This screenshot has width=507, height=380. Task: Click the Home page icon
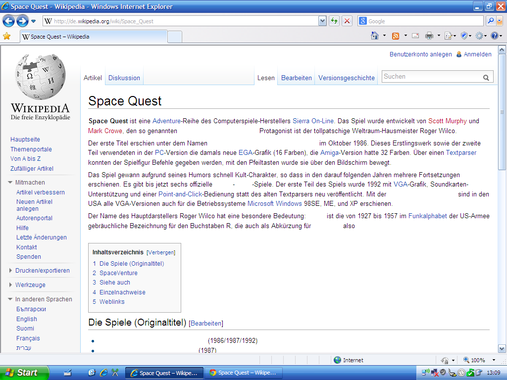(x=375, y=36)
